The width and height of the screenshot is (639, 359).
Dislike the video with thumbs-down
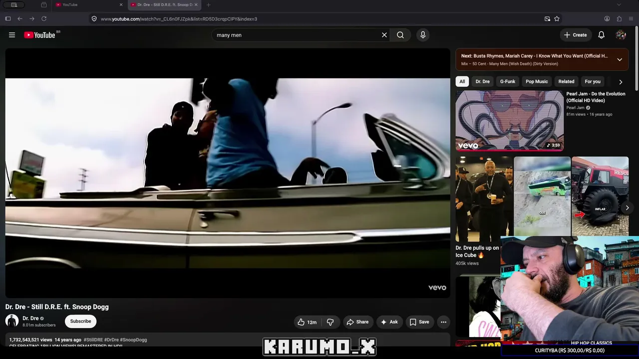[330, 322]
